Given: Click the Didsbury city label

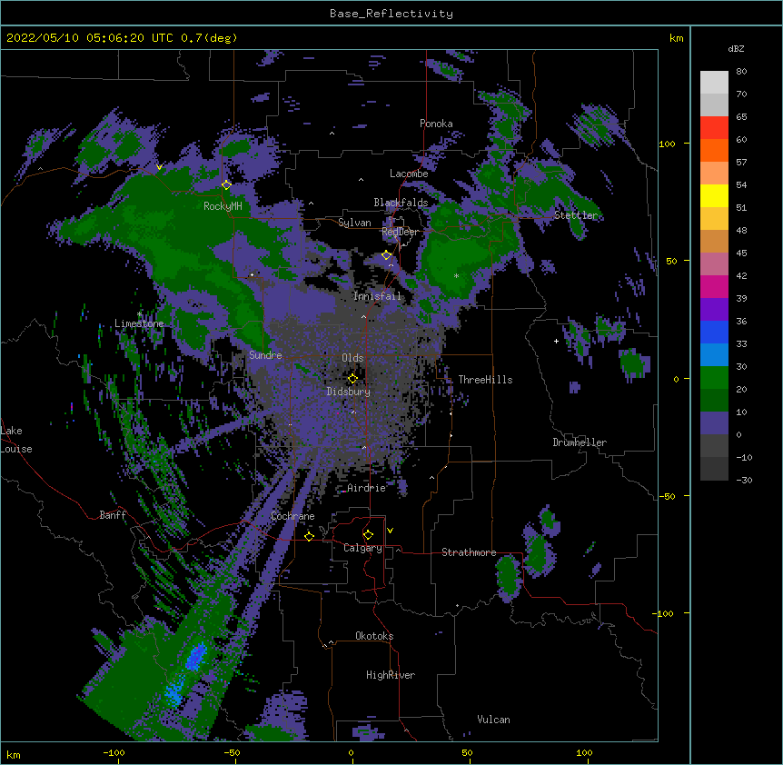Looking at the screenshot, I should click(x=349, y=392).
